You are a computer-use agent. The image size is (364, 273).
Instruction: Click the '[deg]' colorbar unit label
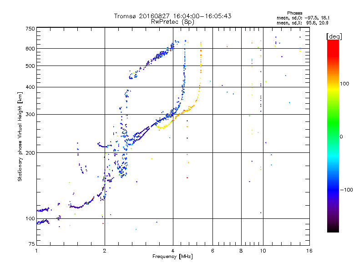pos(334,36)
